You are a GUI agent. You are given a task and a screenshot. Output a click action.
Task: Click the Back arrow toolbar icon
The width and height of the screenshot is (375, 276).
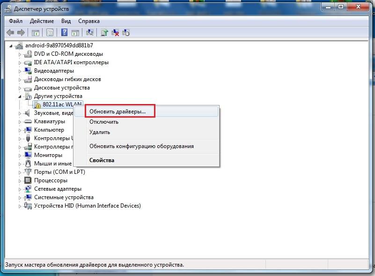(10, 32)
